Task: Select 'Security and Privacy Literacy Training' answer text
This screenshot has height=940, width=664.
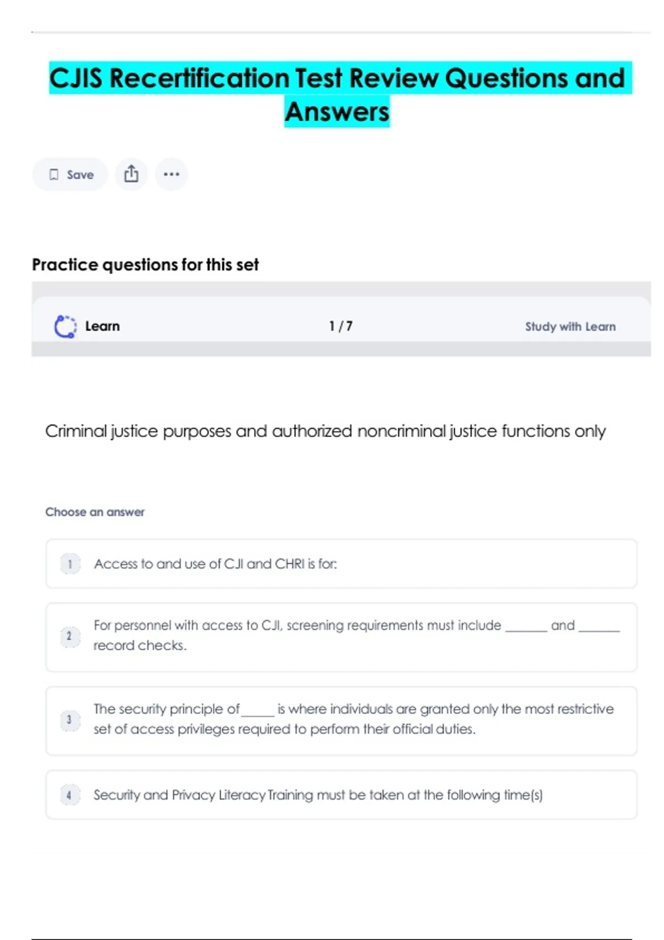Action: pyautogui.click(x=318, y=795)
